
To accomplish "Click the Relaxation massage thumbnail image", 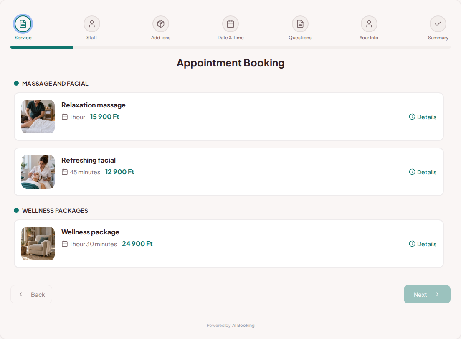I will tap(38, 117).
